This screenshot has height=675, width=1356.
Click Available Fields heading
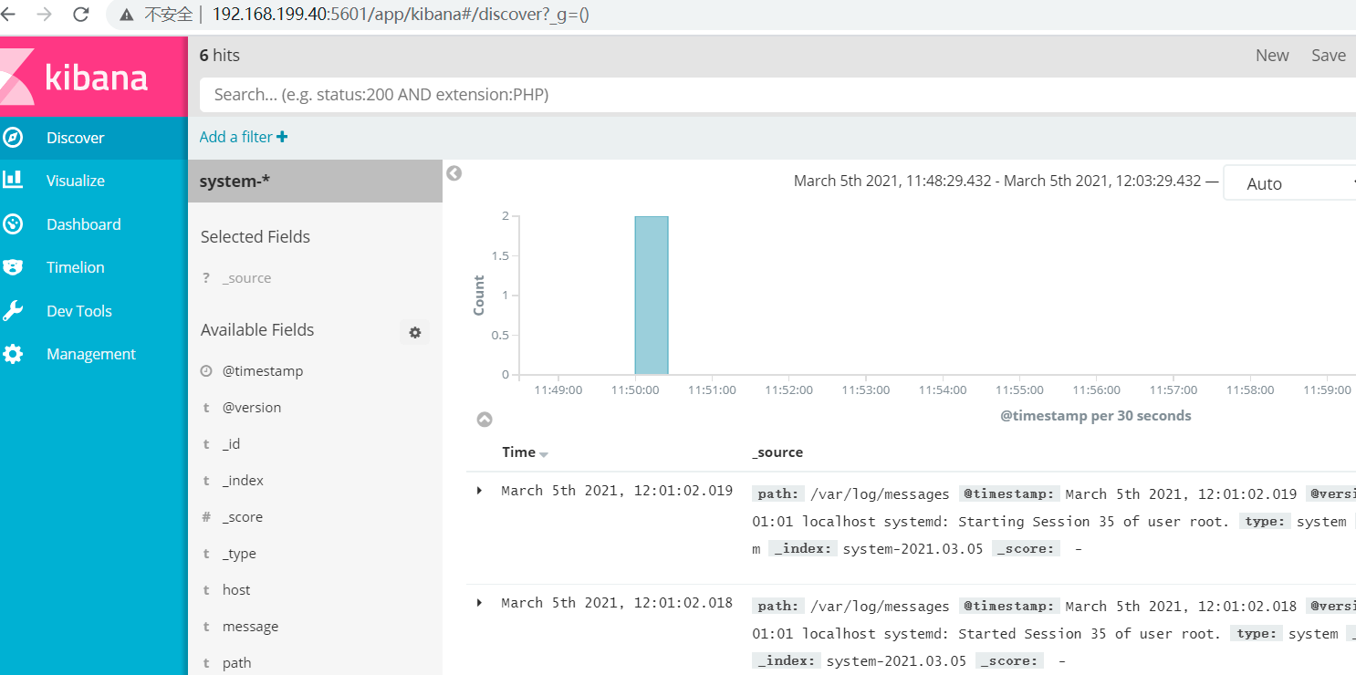tap(257, 330)
